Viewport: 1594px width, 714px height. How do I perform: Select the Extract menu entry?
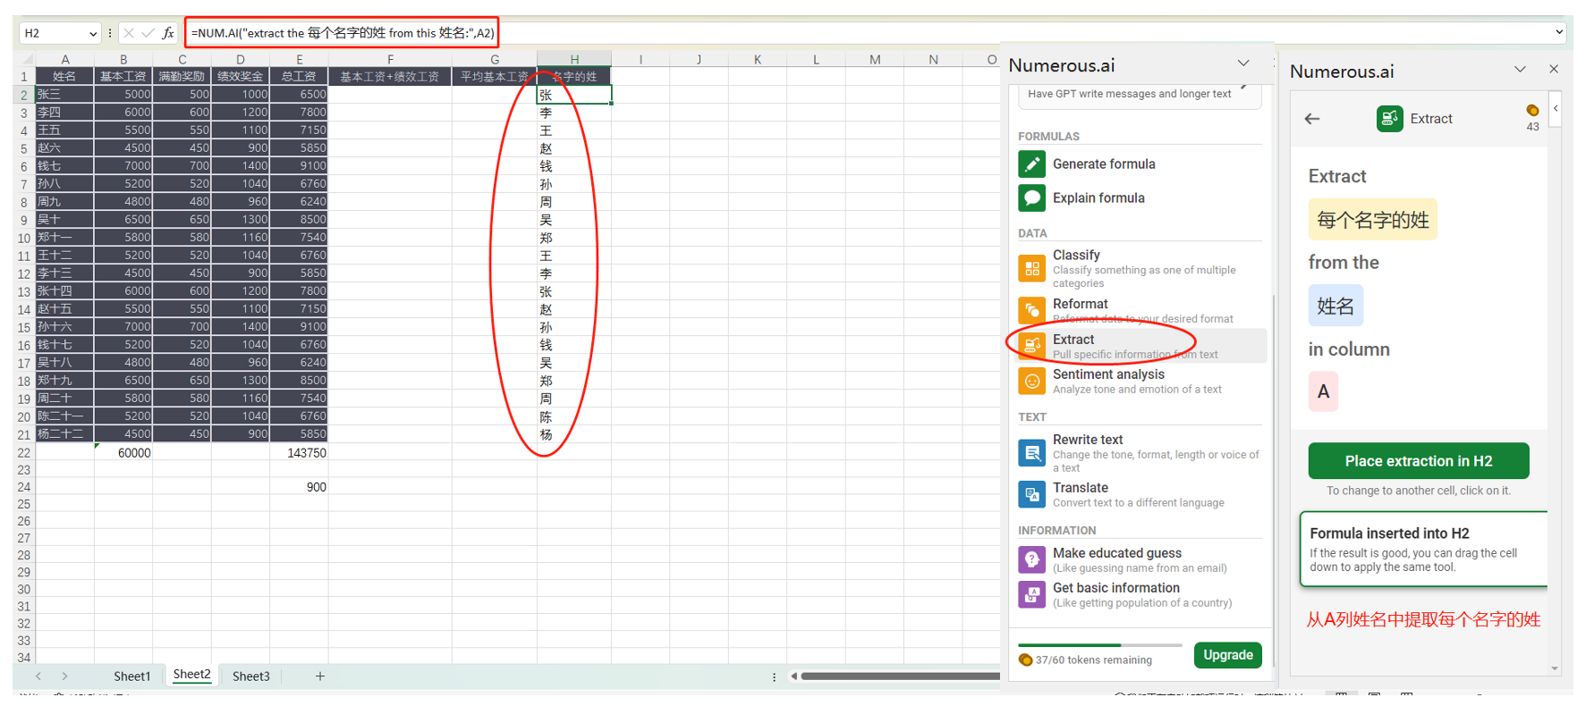click(1141, 346)
